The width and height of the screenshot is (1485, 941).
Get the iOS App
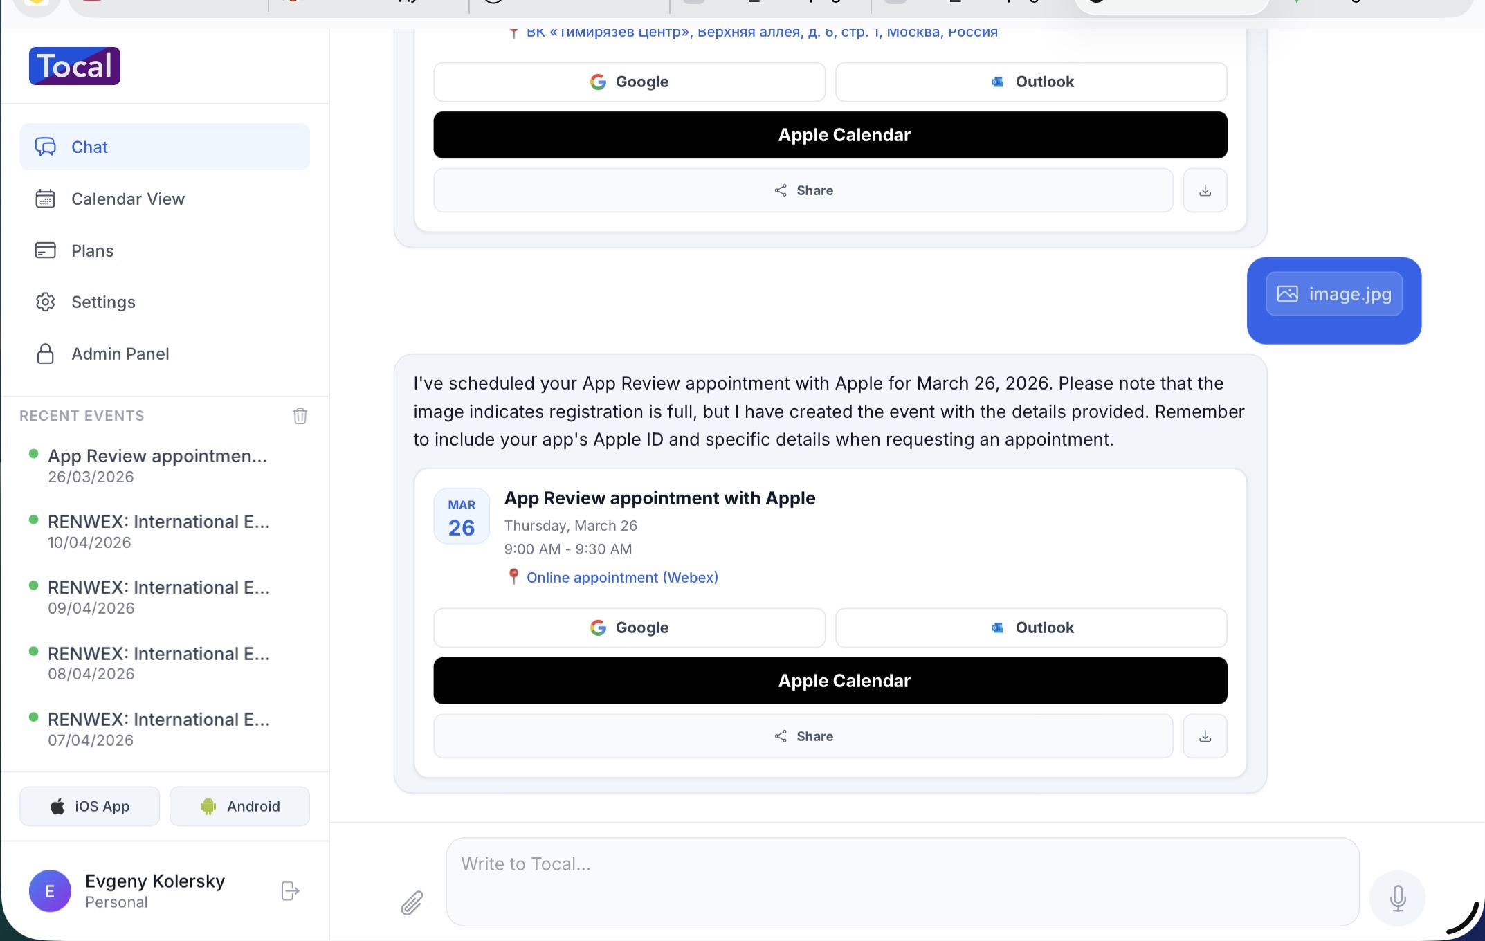(x=90, y=806)
